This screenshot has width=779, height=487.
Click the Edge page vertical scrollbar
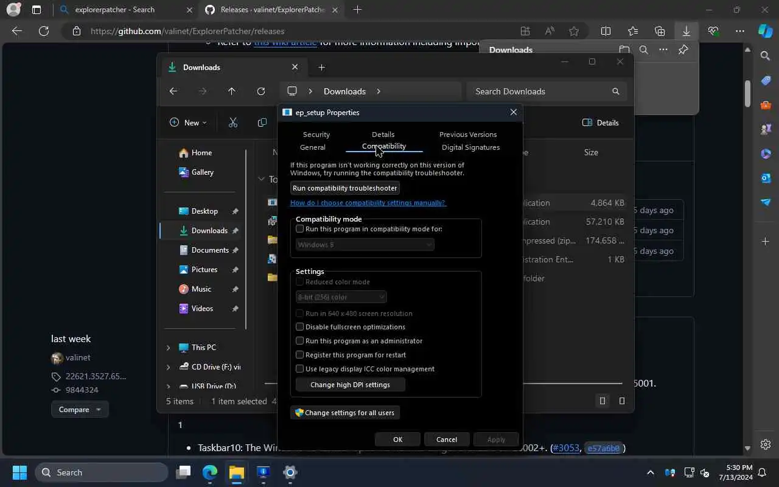747,93
